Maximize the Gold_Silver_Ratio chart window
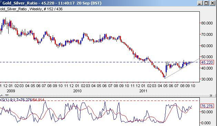Image resolution: width=217 pixels, height=126 pixels. point(206,3)
